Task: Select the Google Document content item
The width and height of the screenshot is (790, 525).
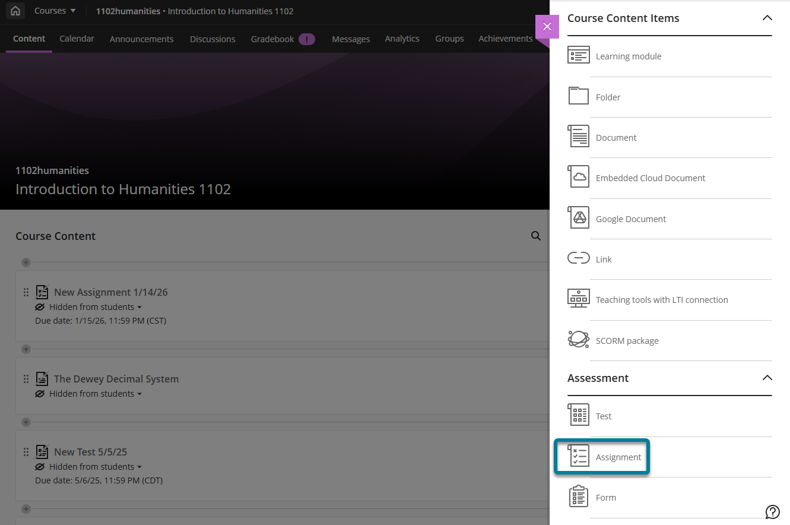Action: [x=630, y=219]
